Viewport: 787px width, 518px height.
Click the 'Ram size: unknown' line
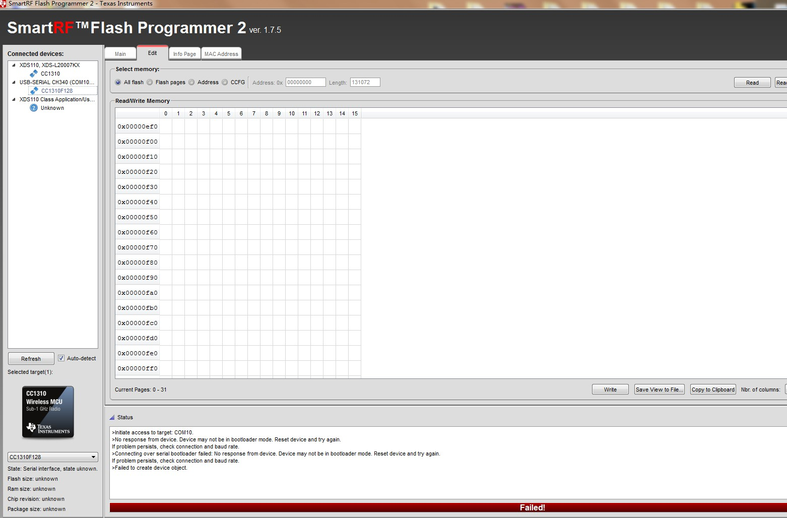pos(31,489)
